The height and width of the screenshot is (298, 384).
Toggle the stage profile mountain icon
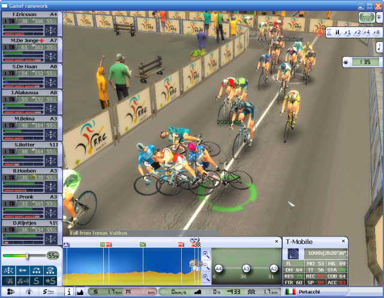tap(80, 292)
